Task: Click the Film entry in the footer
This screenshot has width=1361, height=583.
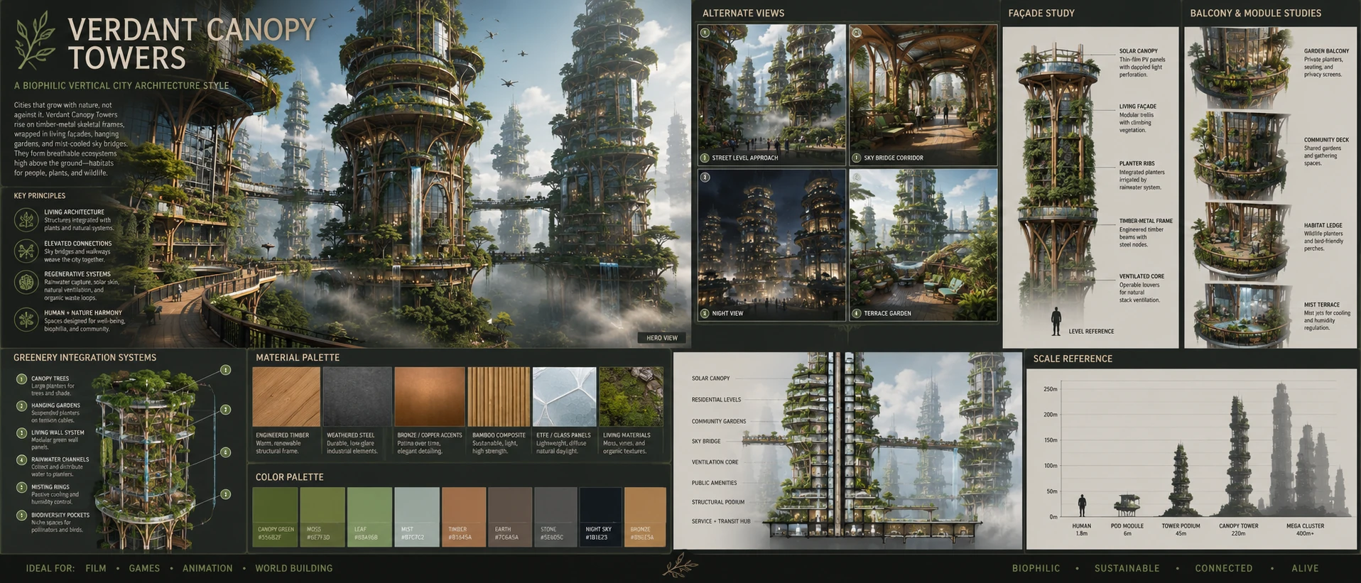Action: pos(96,568)
